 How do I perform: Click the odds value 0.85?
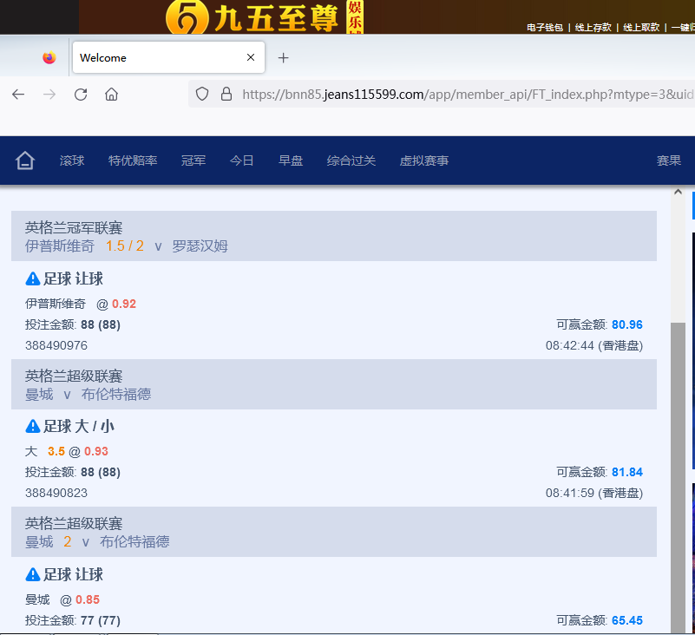pyautogui.click(x=88, y=600)
